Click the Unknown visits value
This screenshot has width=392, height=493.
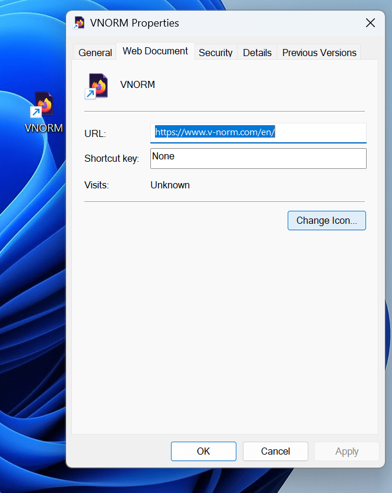click(x=170, y=185)
